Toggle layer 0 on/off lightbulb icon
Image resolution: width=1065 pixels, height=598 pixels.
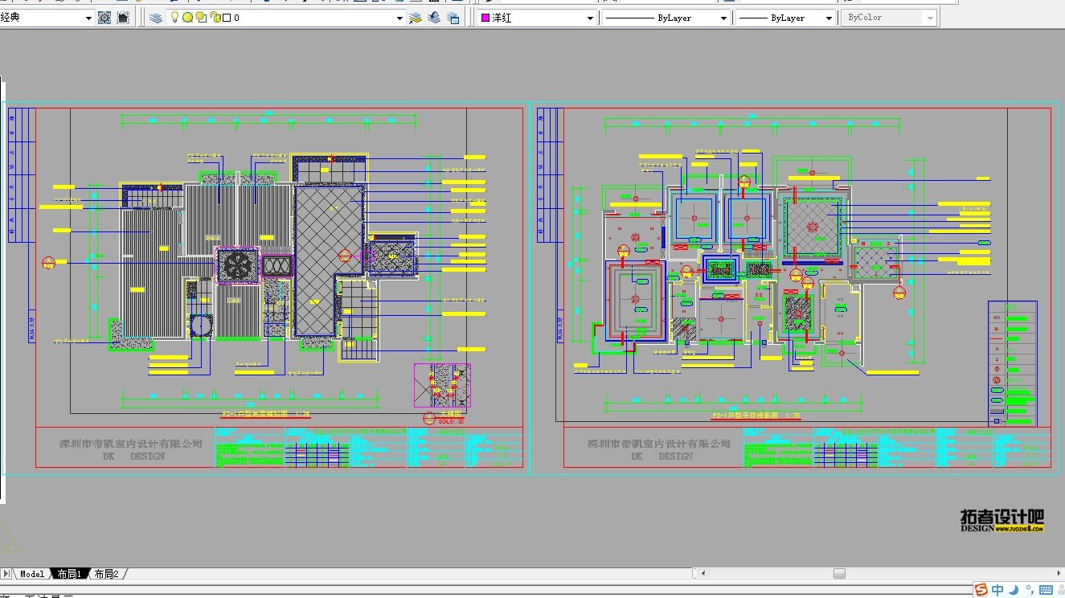pyautogui.click(x=174, y=18)
